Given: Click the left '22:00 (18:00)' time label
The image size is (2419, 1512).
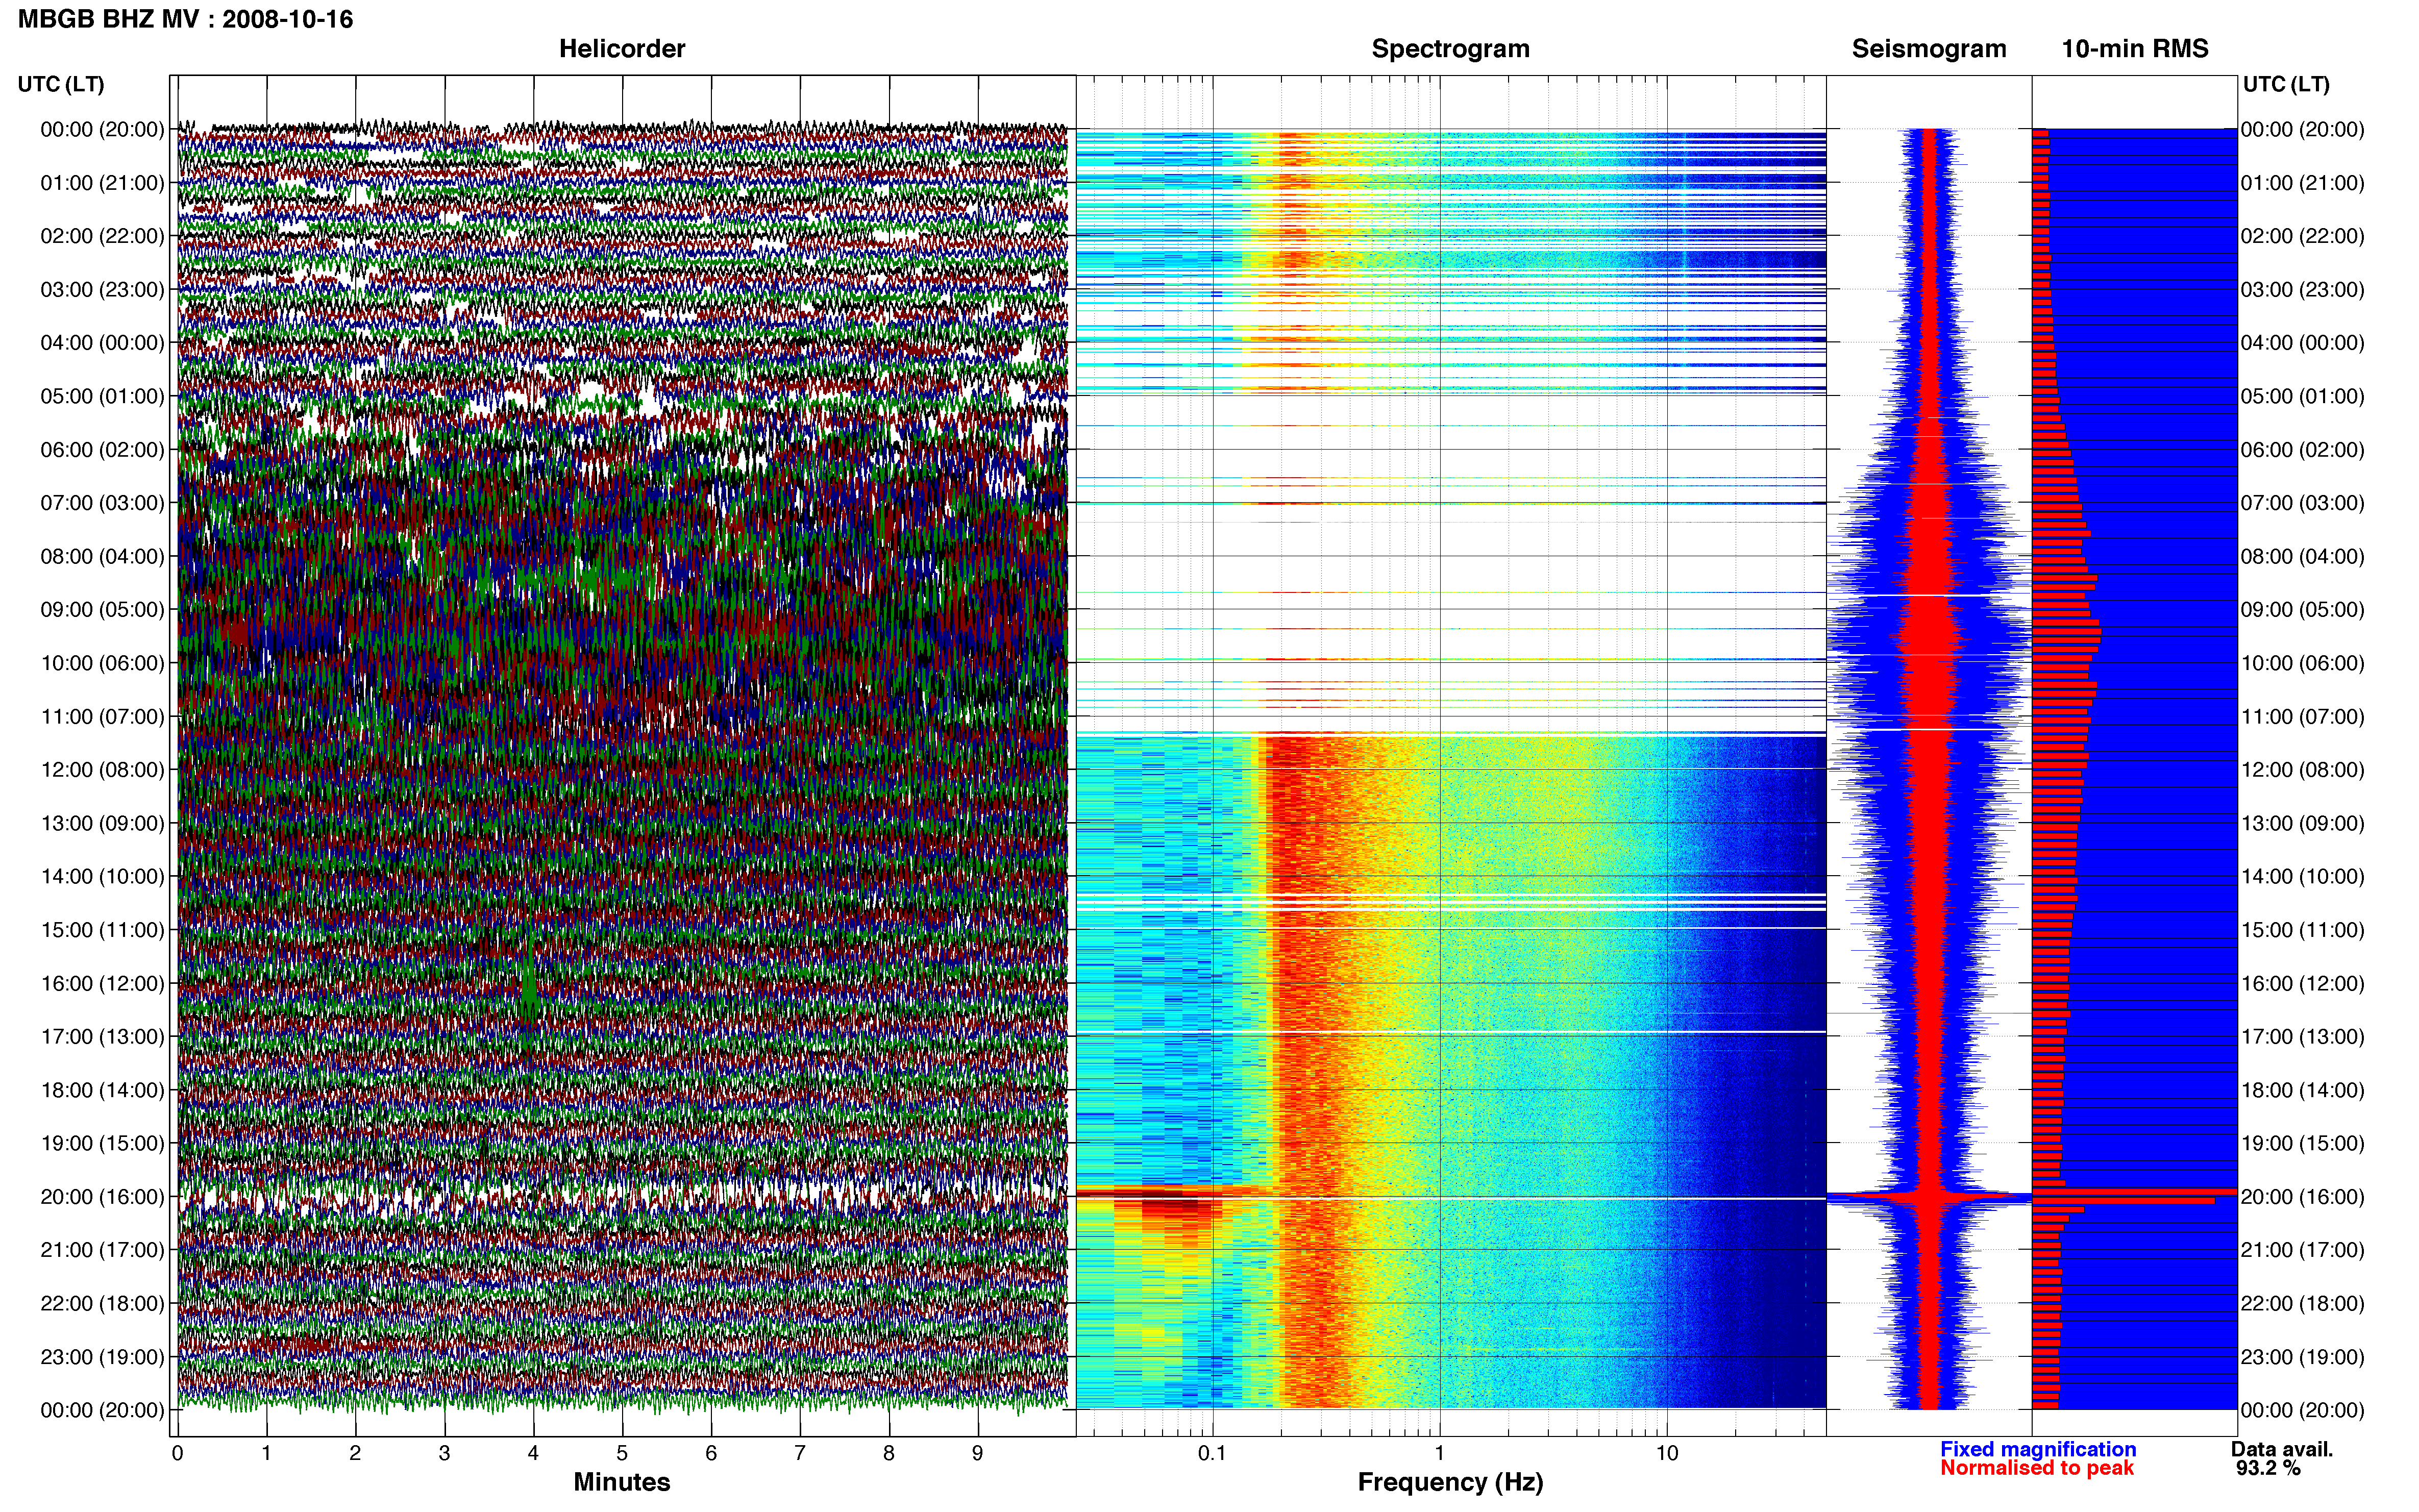Looking at the screenshot, I should click(102, 1303).
